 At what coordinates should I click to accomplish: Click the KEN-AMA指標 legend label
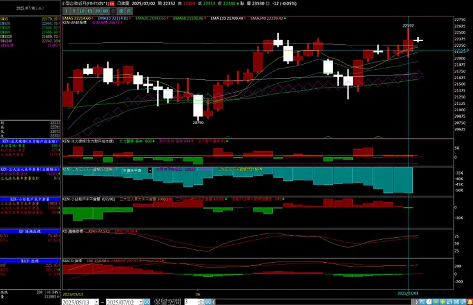[x=75, y=22]
